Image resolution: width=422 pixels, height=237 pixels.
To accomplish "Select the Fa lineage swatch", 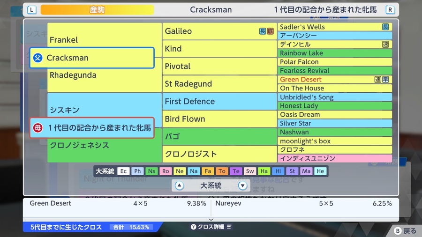I will click(208, 171).
